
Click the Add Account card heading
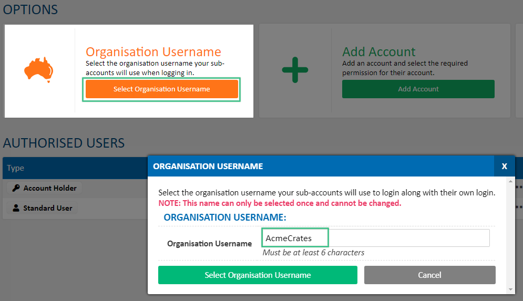coord(379,51)
